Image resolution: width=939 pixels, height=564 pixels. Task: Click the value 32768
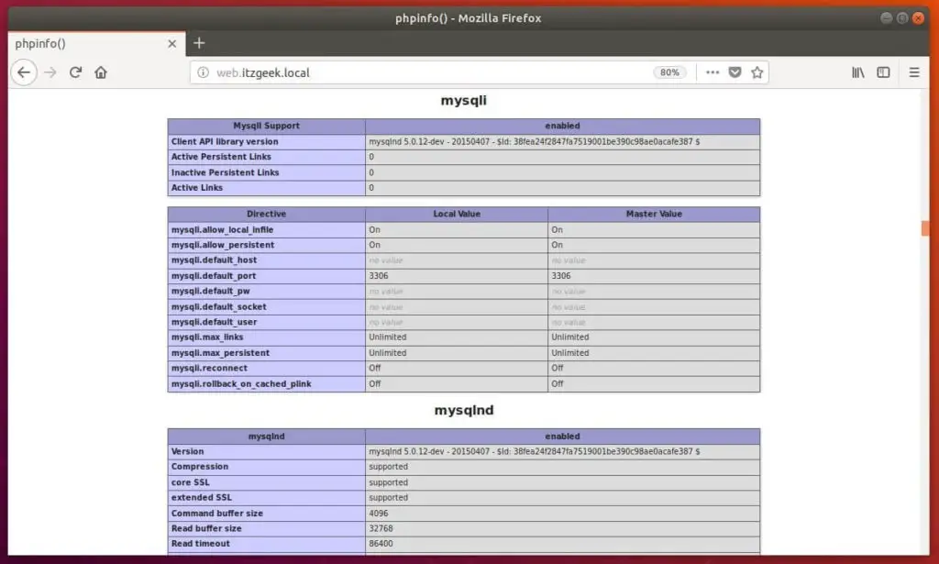pyautogui.click(x=381, y=528)
